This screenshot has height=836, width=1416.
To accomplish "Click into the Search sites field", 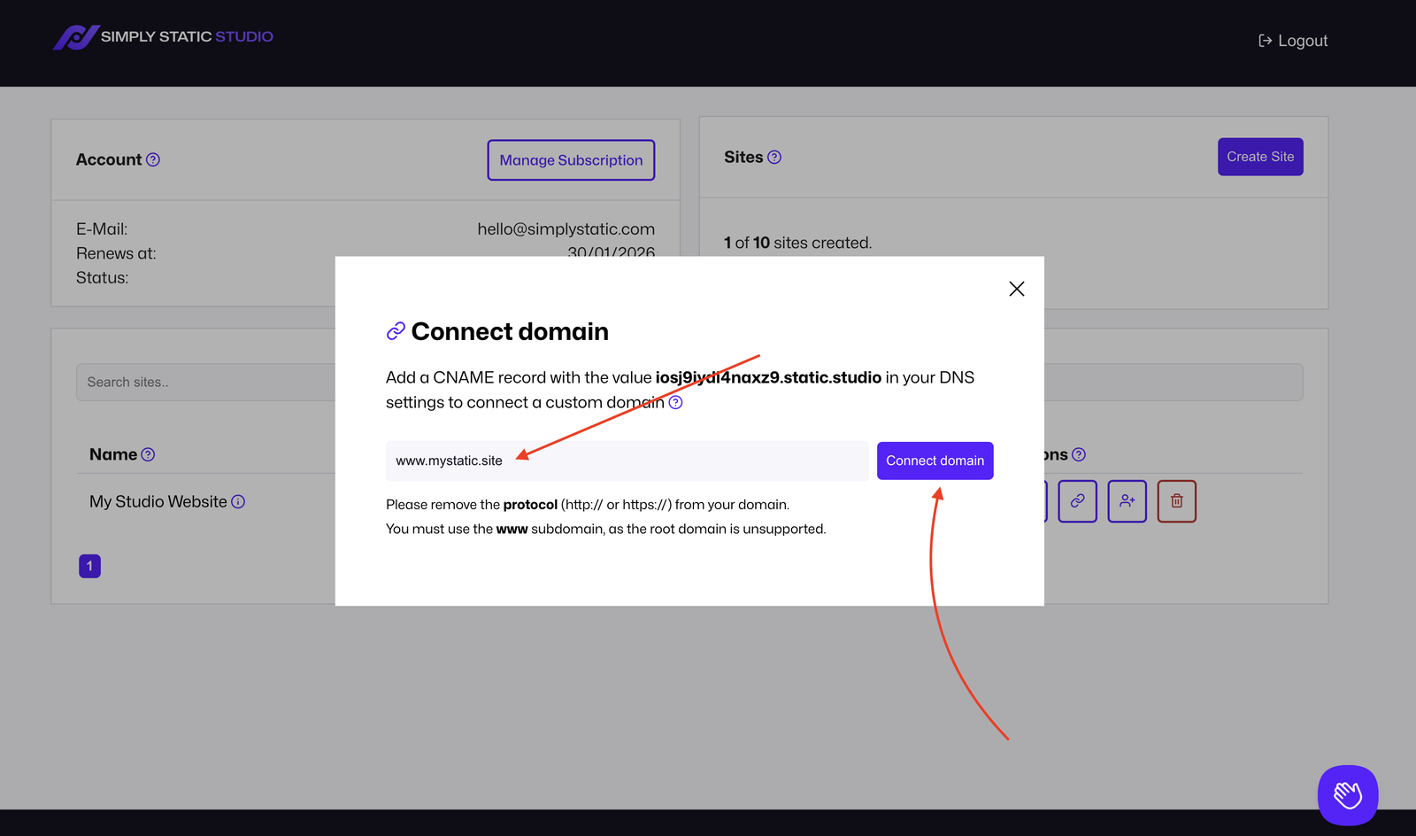I will pyautogui.click(x=205, y=383).
